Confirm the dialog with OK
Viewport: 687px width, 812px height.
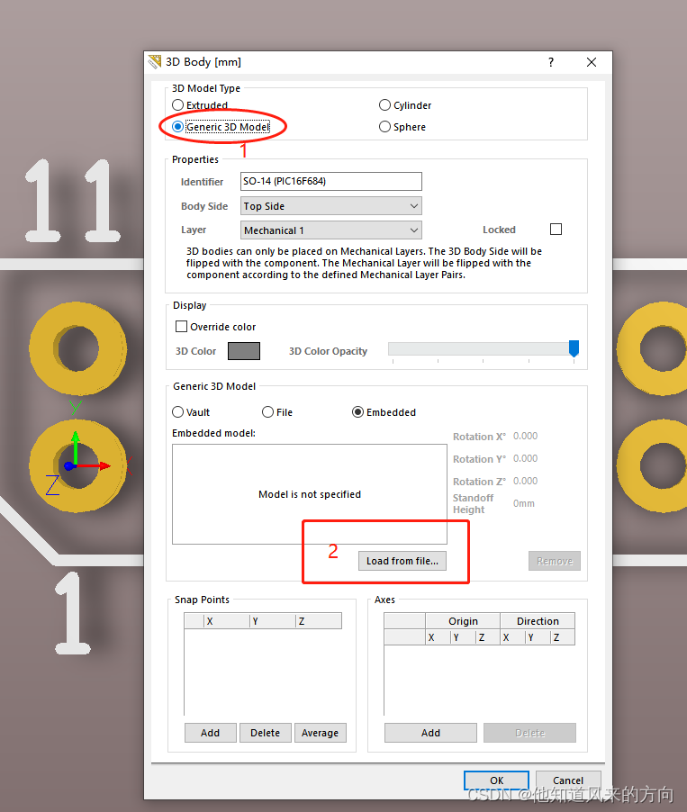click(x=496, y=780)
